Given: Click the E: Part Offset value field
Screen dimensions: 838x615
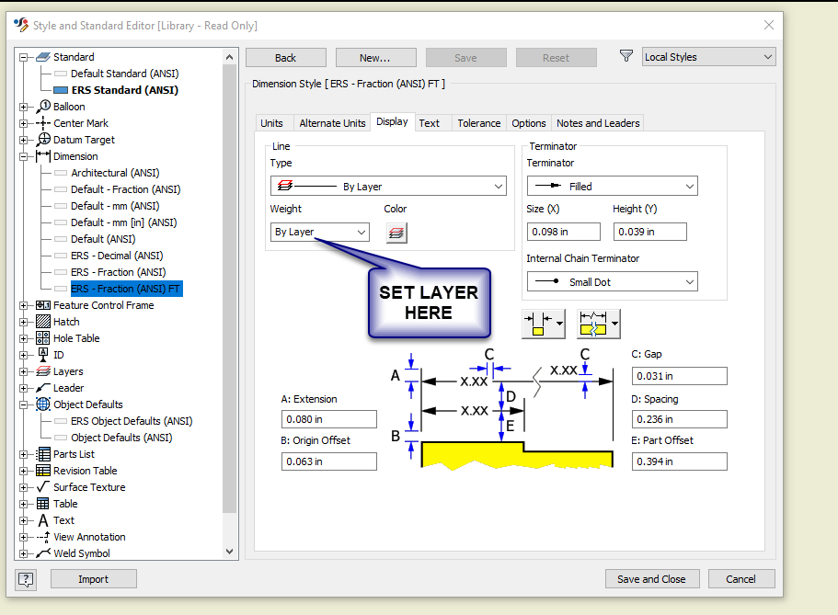Looking at the screenshot, I should 679,461.
